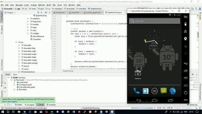Open Search Everywhere magnifier in Android Studio toolbar
Viewport: 202px width, 114px height.
196,9
